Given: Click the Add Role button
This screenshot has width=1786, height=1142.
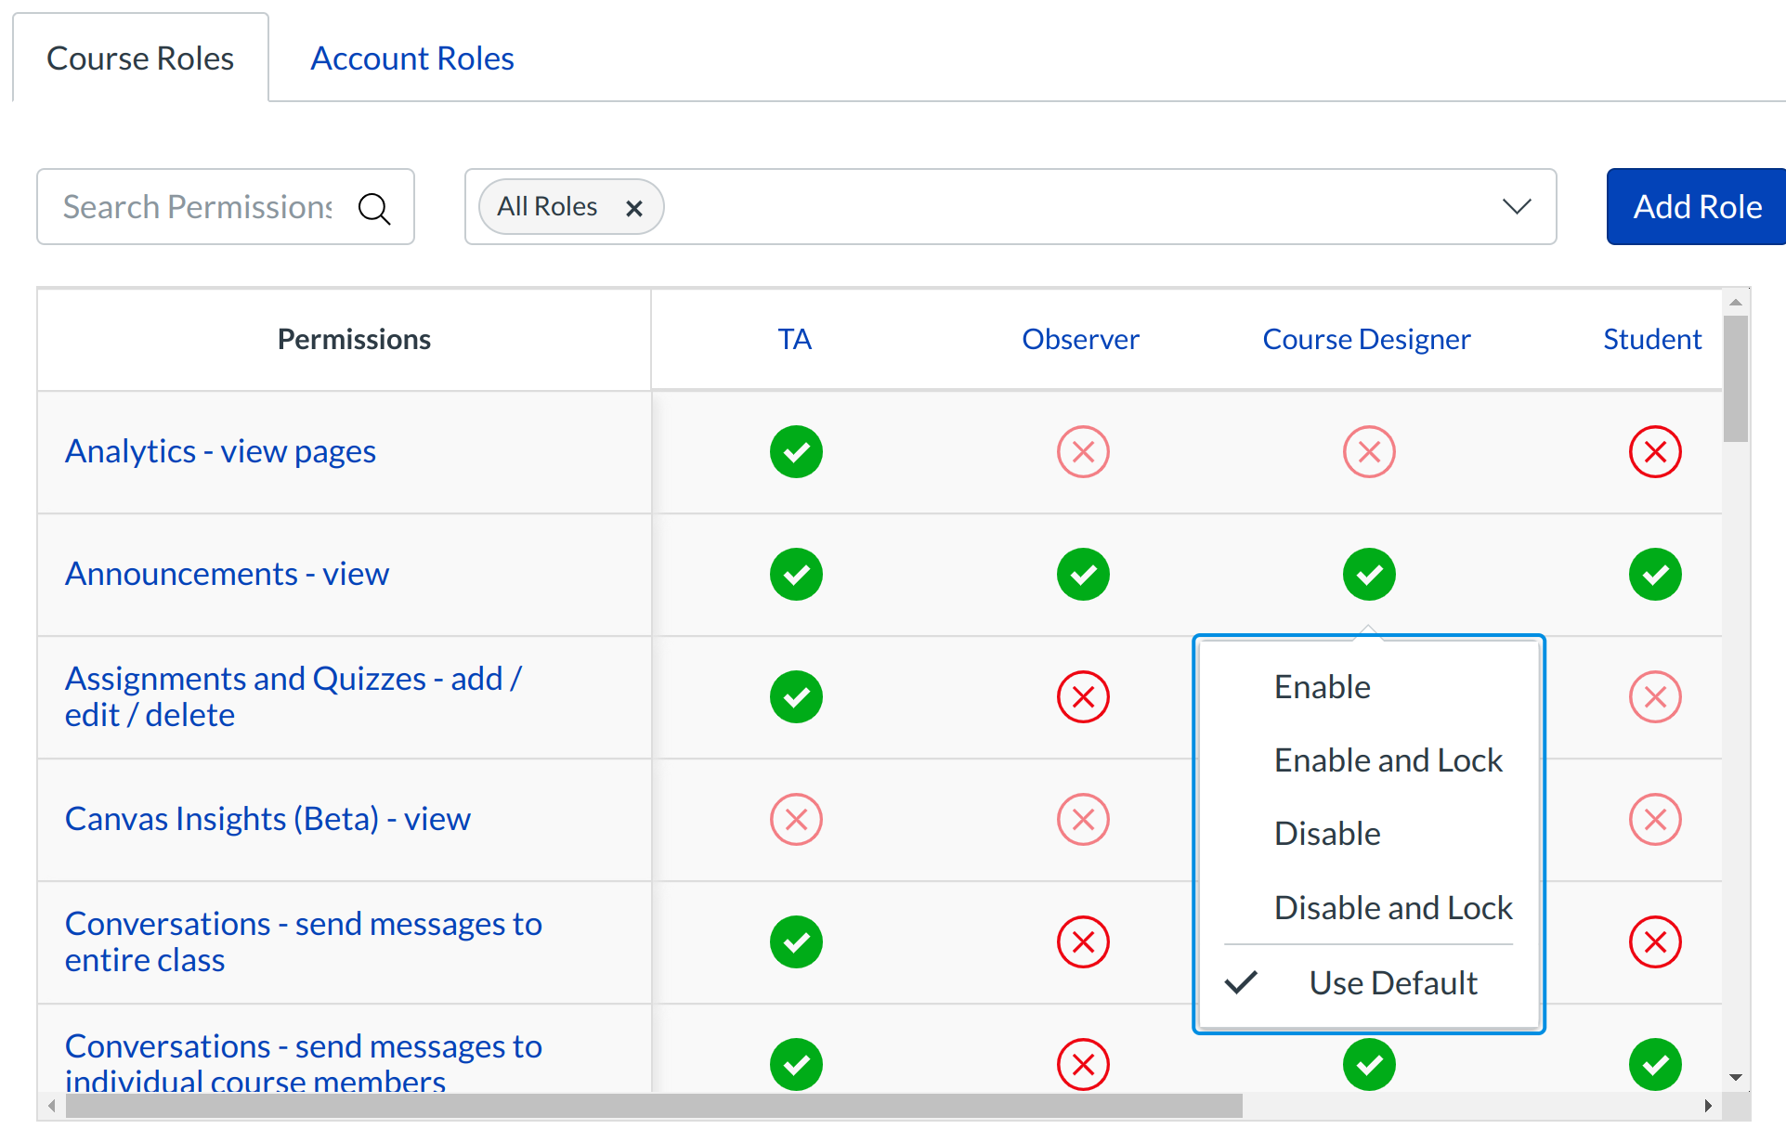Looking at the screenshot, I should tap(1696, 206).
